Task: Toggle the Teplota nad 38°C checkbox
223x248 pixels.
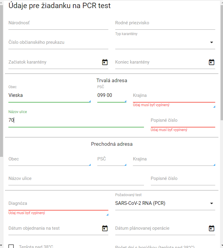Action: click(11, 247)
